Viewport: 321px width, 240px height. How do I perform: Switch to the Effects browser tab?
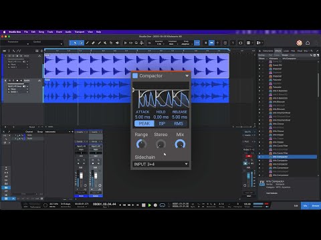point(278,51)
